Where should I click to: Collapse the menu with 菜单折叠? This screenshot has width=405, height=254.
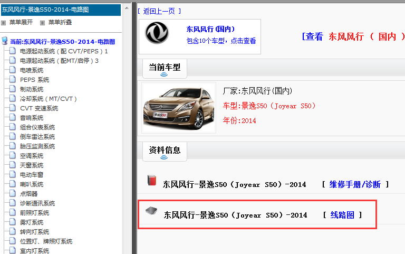tap(60, 23)
